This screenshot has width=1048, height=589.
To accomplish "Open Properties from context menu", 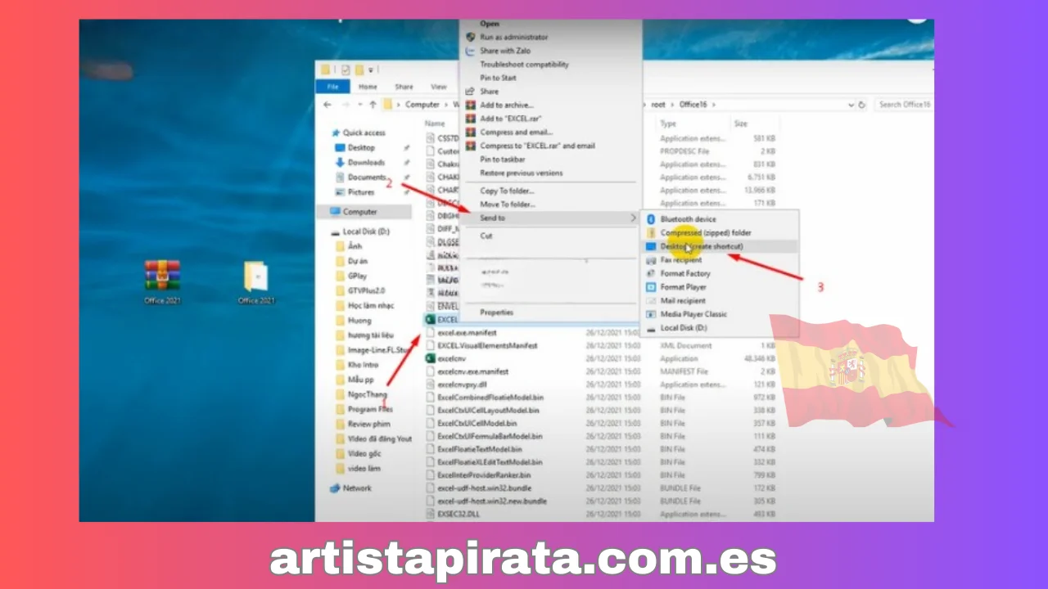I will 496,312.
